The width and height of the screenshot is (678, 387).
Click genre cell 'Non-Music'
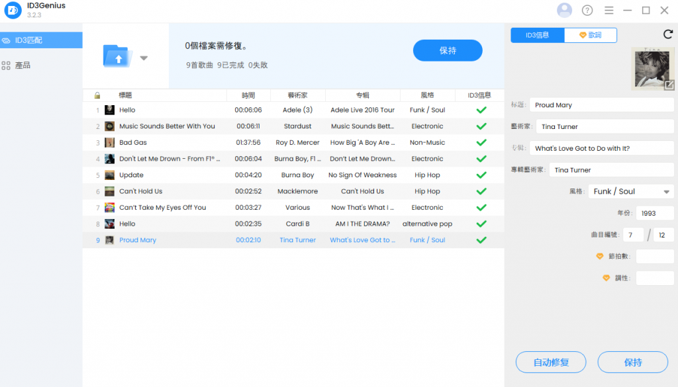coord(427,142)
